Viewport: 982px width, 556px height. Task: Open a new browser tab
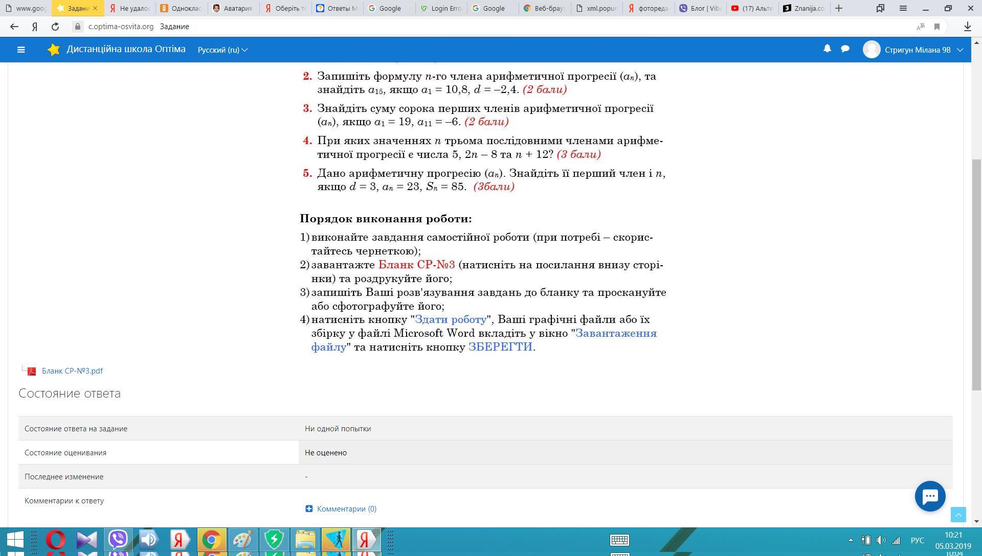pyautogui.click(x=838, y=8)
